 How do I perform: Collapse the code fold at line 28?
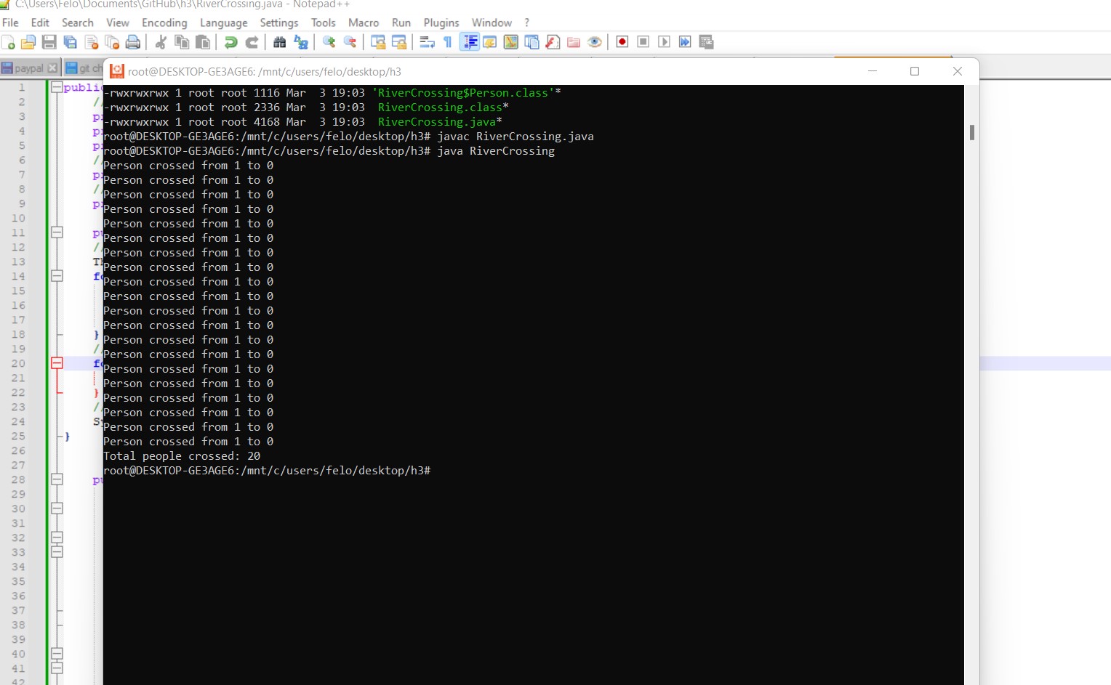coord(57,479)
